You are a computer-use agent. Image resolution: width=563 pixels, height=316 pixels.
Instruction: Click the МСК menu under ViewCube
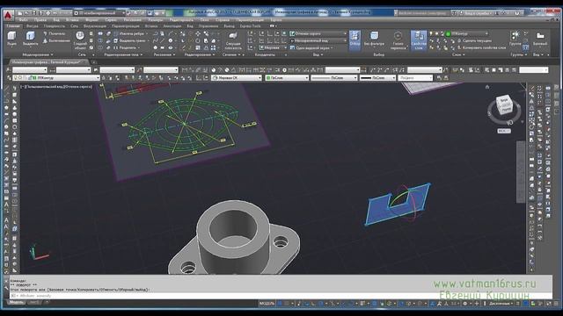click(504, 131)
